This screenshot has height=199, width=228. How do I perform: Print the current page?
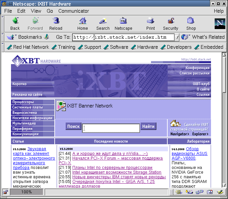point(150,24)
